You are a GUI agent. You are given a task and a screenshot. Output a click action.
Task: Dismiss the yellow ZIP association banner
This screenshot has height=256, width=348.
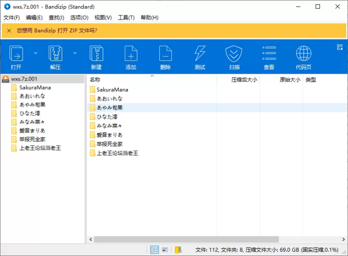pos(9,30)
